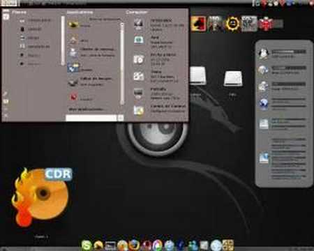Click the all-applications button above the Applications list
Viewport: 314px width, 251px height.
click(x=105, y=19)
